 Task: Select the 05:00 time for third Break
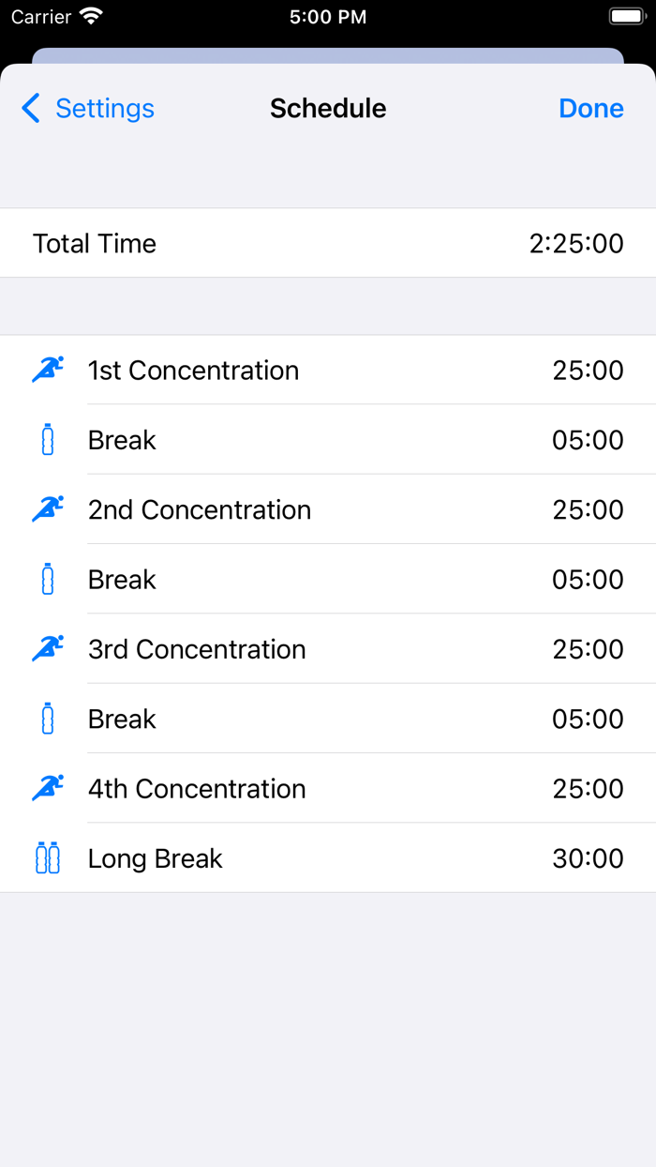click(x=589, y=719)
